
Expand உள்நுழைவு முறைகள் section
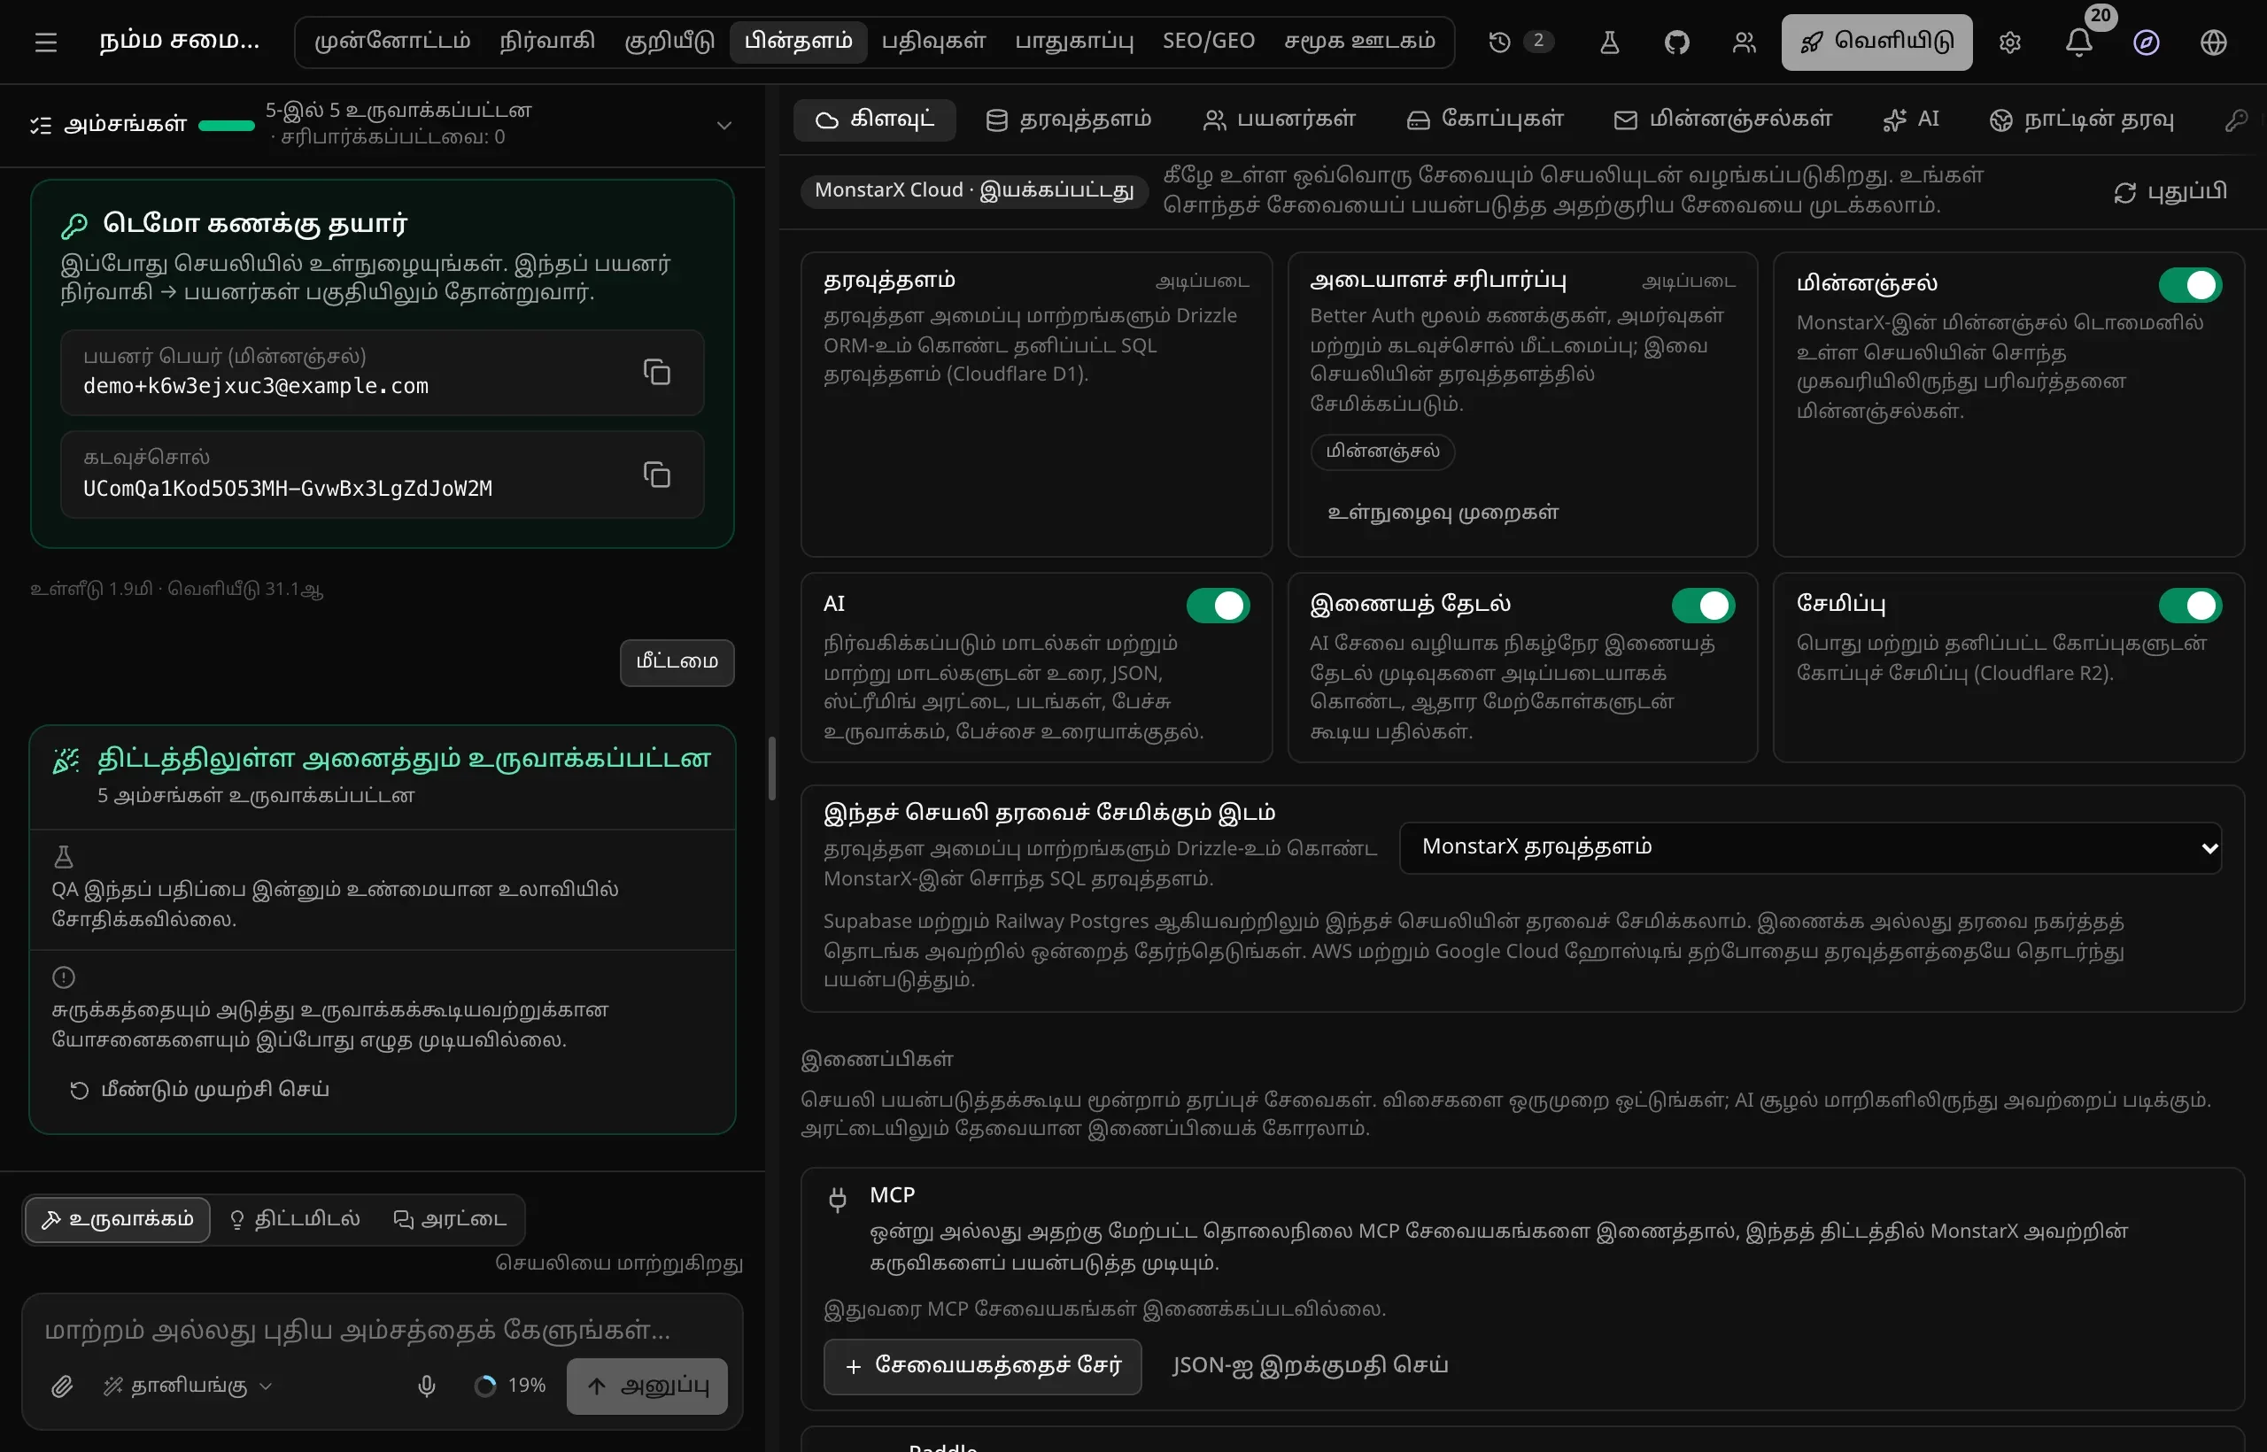1442,512
